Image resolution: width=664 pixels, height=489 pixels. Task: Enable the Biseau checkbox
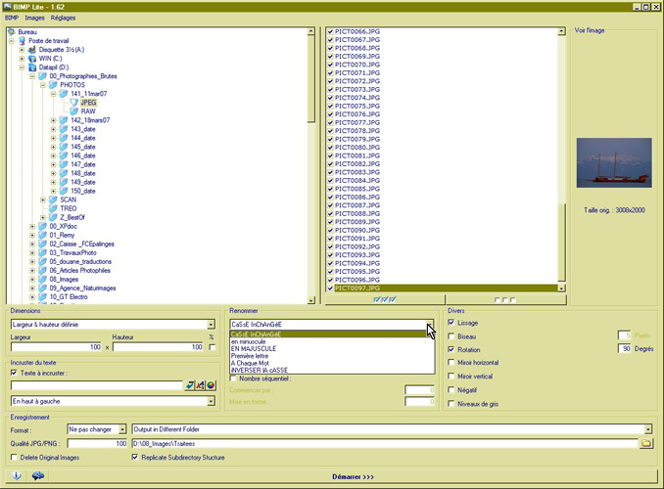451,335
